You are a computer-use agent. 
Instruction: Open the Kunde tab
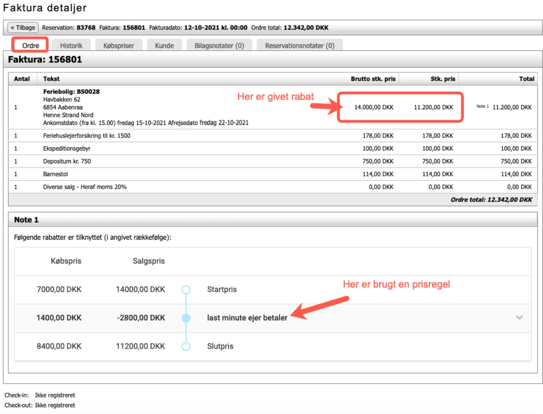pos(164,46)
